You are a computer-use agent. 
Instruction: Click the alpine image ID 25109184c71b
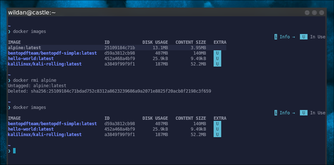click(x=120, y=48)
